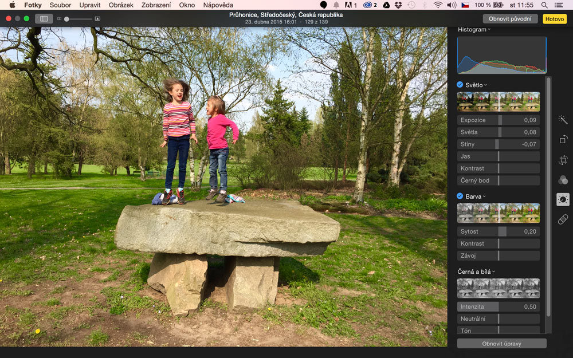Viewport: 573px width, 358px height.
Task: Collapse the Černá a bílá section
Action: pos(493,272)
